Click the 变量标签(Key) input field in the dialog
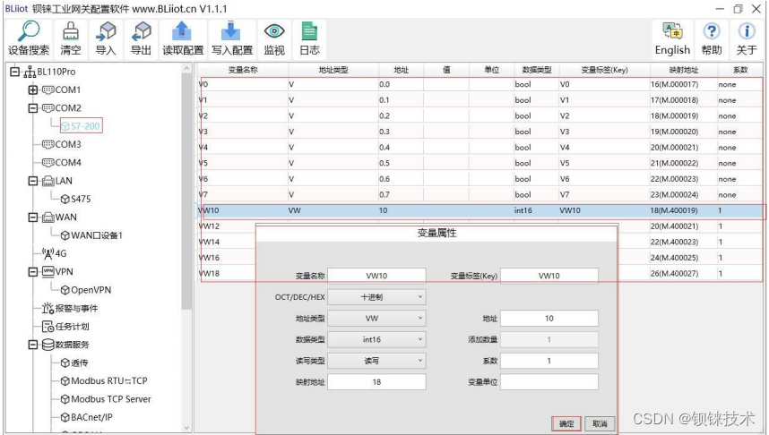This screenshot has width=769, height=435. [549, 276]
